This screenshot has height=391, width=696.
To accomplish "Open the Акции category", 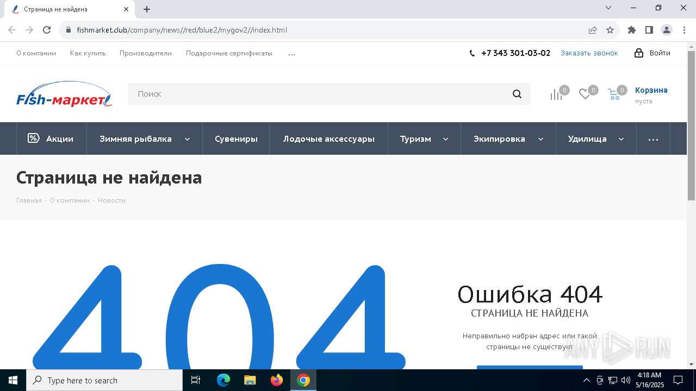I will click(x=52, y=138).
